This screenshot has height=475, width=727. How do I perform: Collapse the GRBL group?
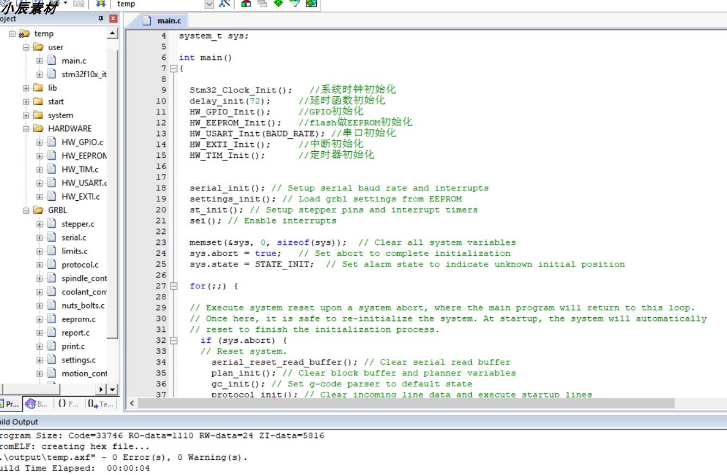pos(26,211)
